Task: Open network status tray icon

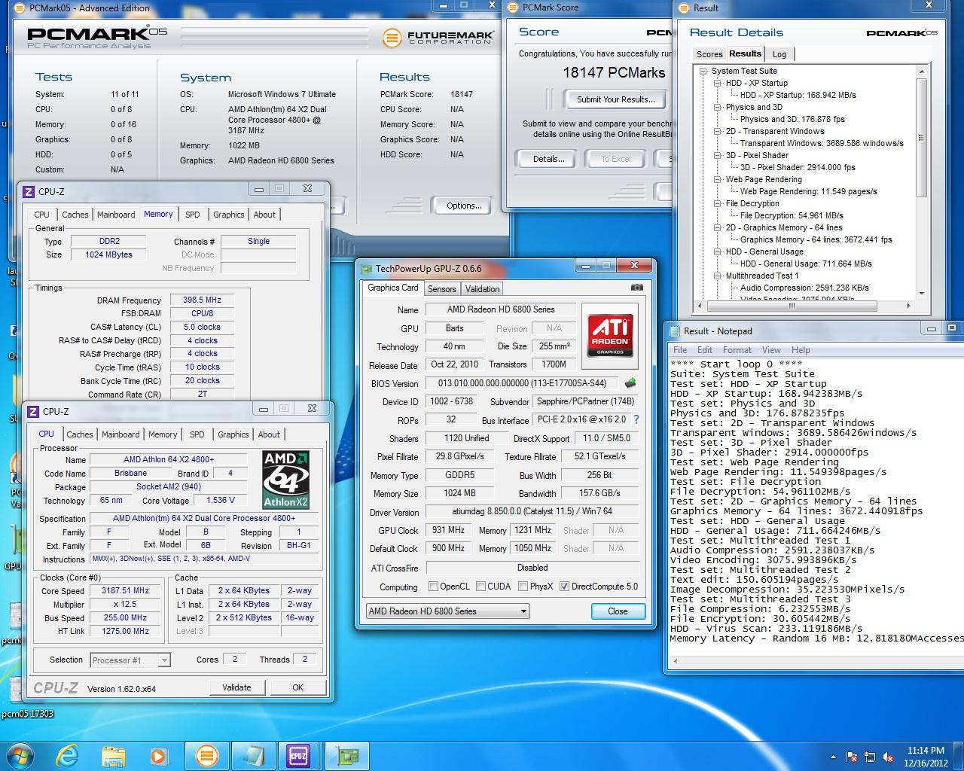Action: 871,756
